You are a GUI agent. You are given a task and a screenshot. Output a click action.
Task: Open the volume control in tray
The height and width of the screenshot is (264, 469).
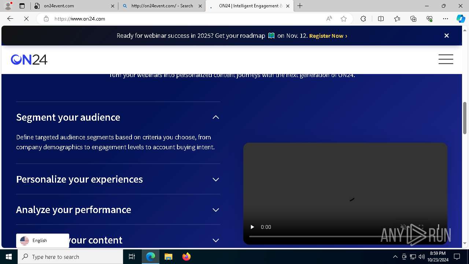pyautogui.click(x=422, y=257)
